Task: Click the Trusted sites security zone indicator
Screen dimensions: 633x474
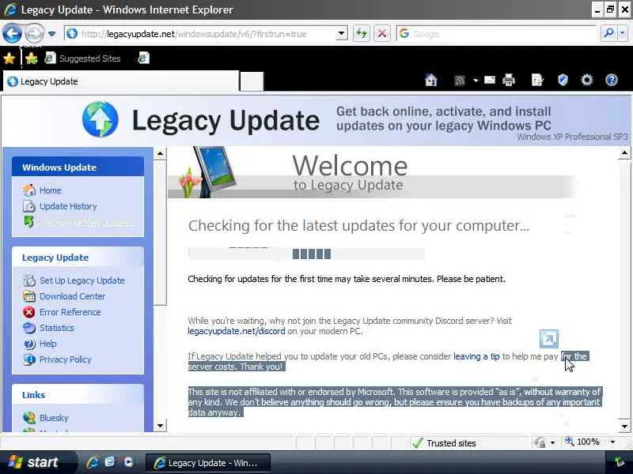Action: point(444,443)
